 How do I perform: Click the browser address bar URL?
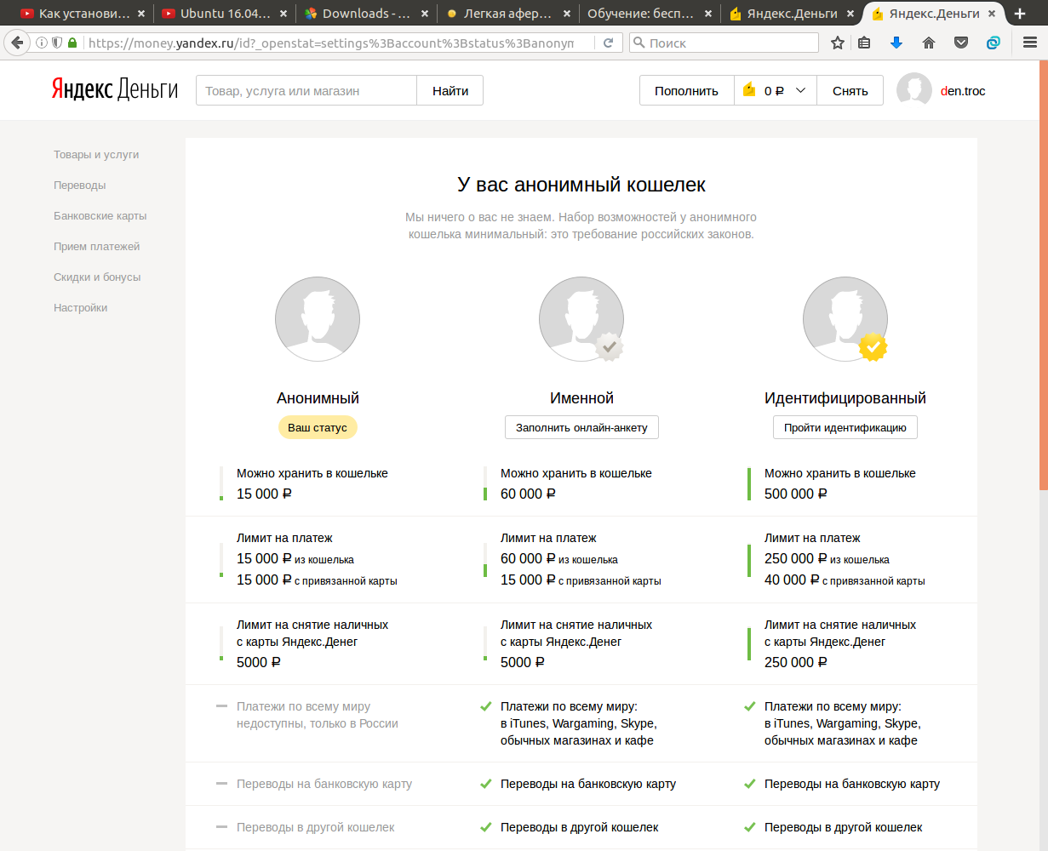click(331, 43)
